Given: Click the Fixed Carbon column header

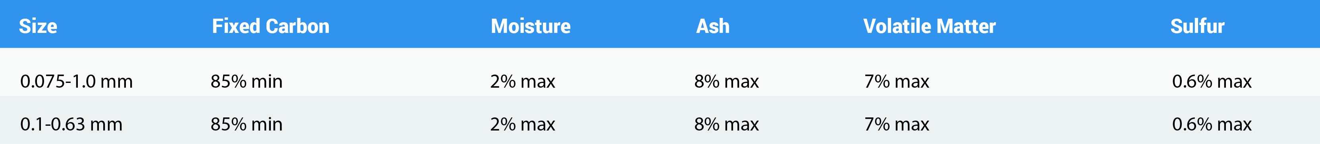Looking at the screenshot, I should (x=270, y=26).
